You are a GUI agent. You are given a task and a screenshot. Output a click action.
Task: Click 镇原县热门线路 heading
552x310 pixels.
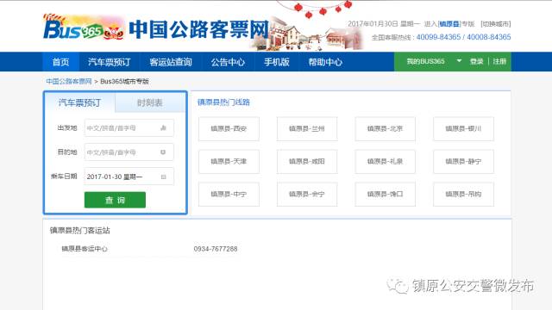(x=223, y=102)
